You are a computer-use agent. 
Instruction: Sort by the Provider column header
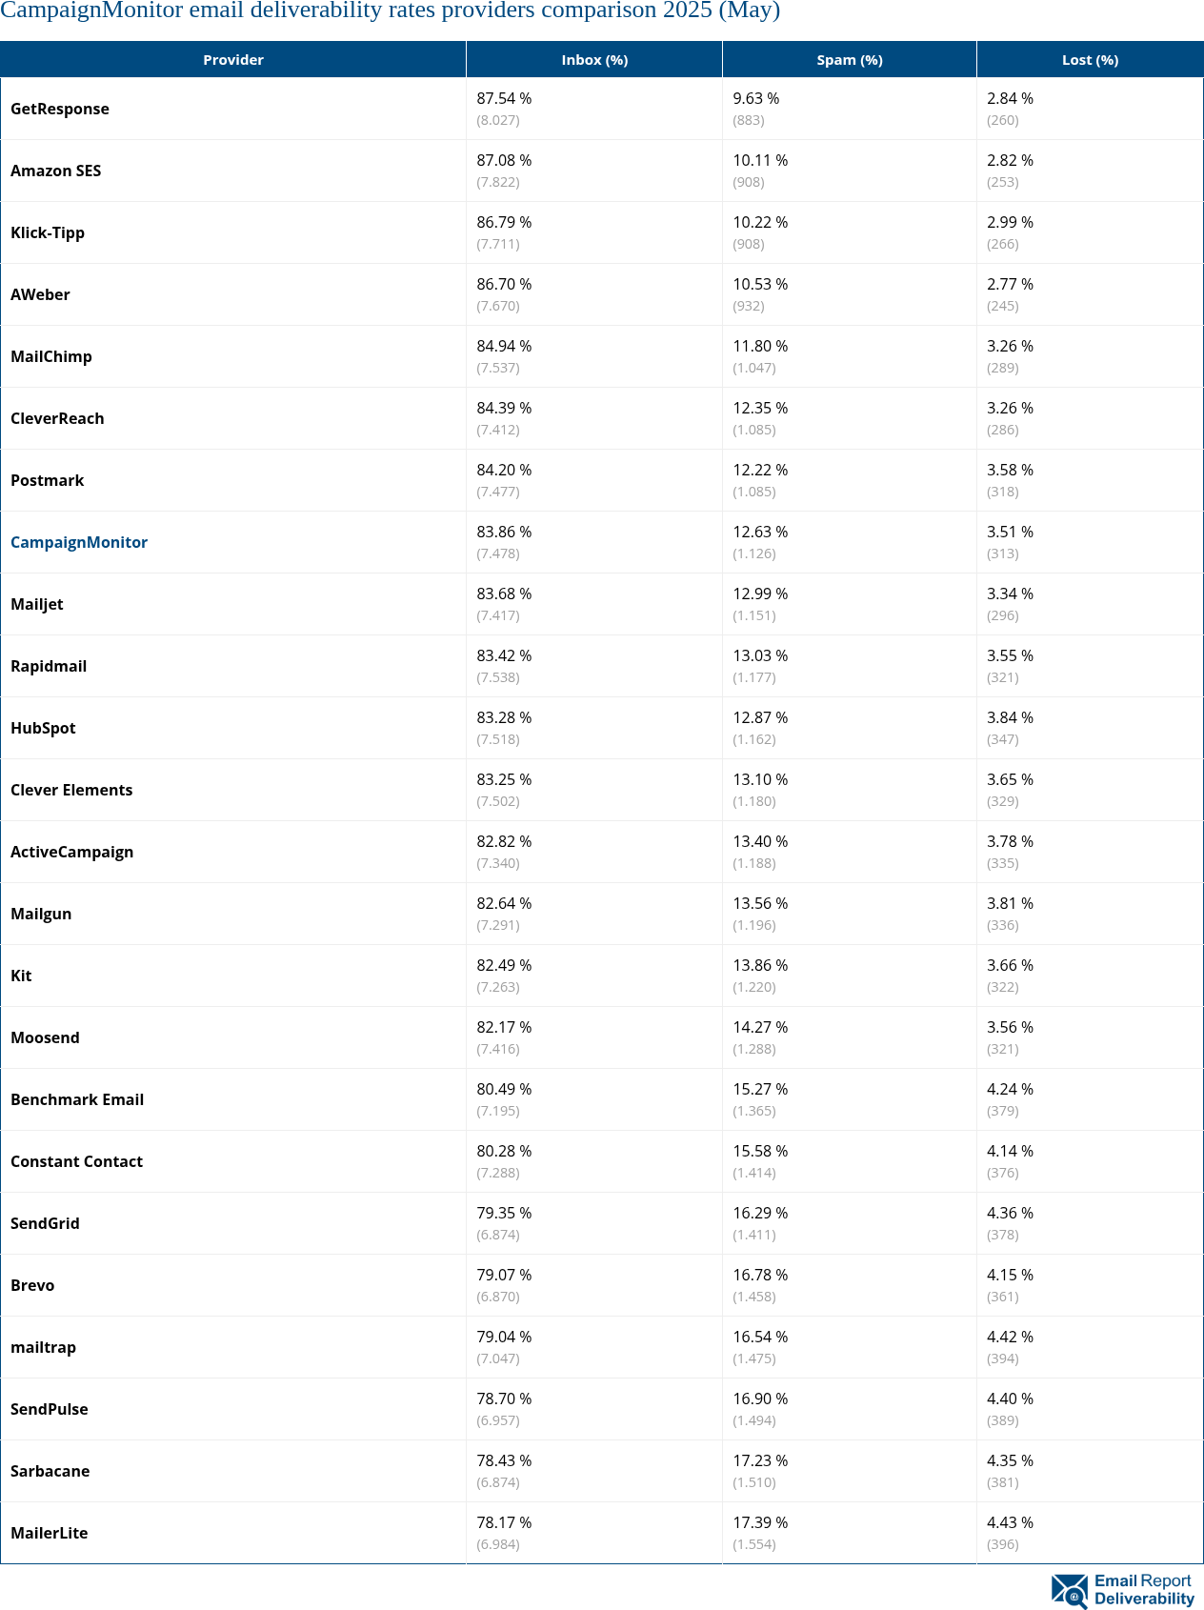[233, 60]
